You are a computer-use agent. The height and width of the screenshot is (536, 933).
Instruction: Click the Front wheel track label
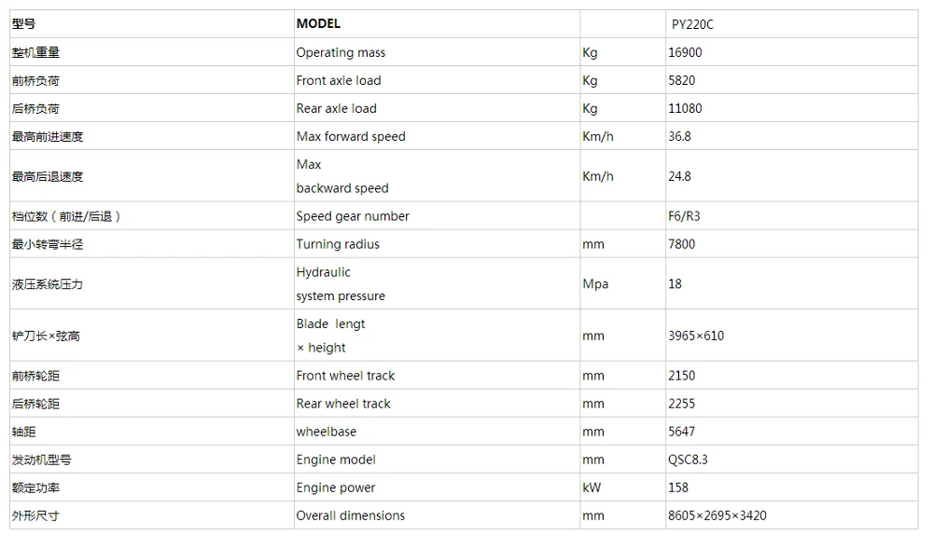[x=346, y=376]
